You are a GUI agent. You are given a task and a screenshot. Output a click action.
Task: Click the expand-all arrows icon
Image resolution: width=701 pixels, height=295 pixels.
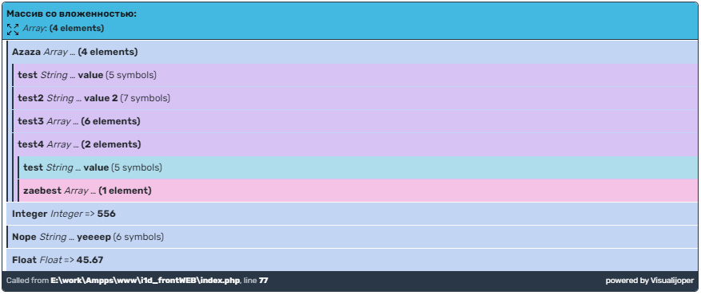13,29
